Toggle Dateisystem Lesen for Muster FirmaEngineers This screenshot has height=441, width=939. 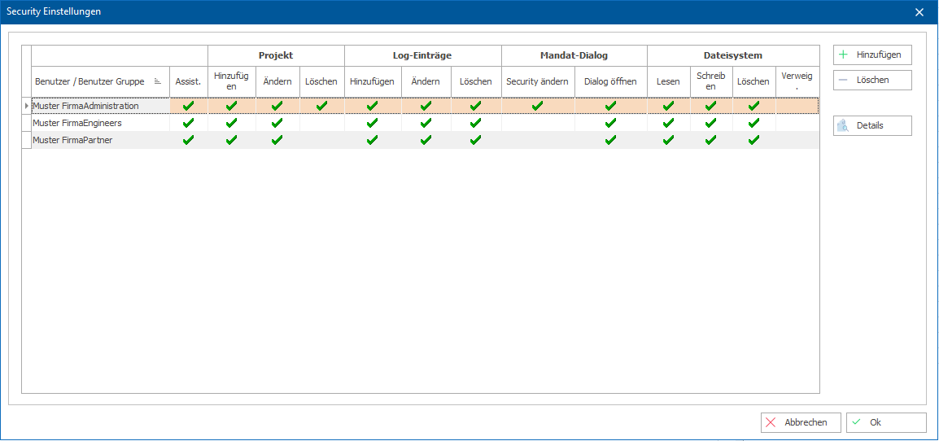tap(668, 123)
